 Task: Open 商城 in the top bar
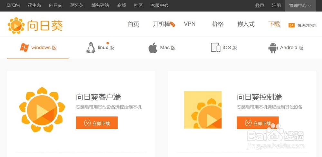pos(122,5)
